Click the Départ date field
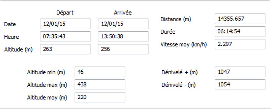The width and height of the screenshot is (271, 109). 65,24
